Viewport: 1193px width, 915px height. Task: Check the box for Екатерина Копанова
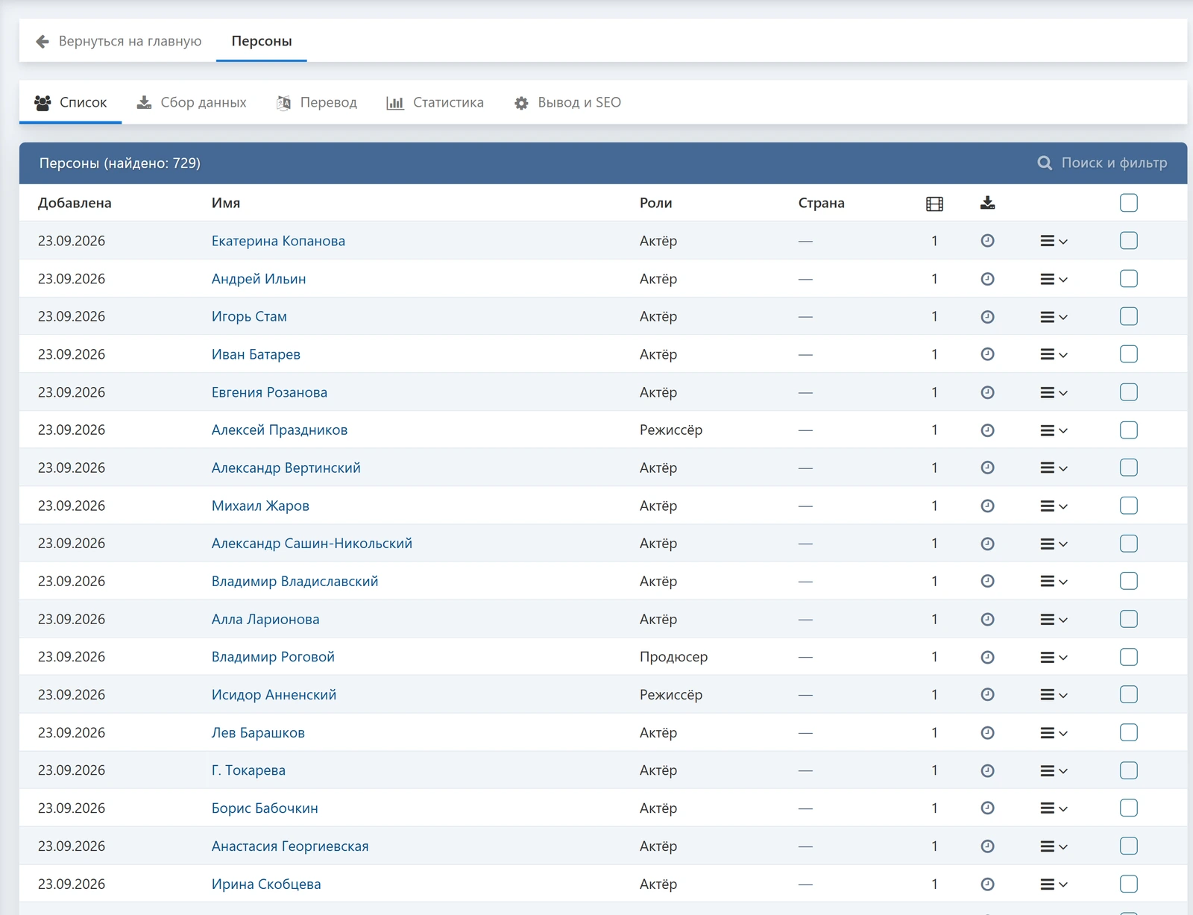[x=1129, y=241]
